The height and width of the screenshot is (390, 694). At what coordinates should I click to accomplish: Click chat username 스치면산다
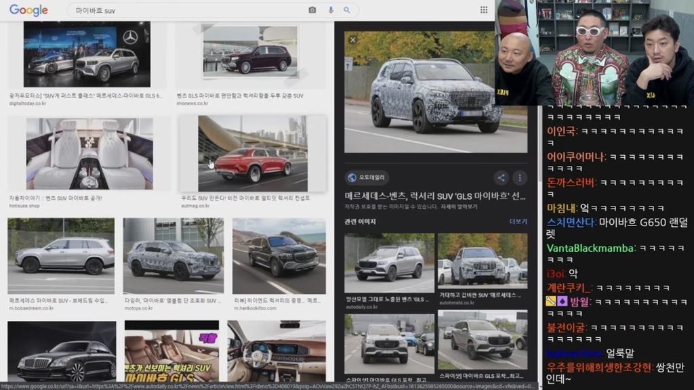571,222
